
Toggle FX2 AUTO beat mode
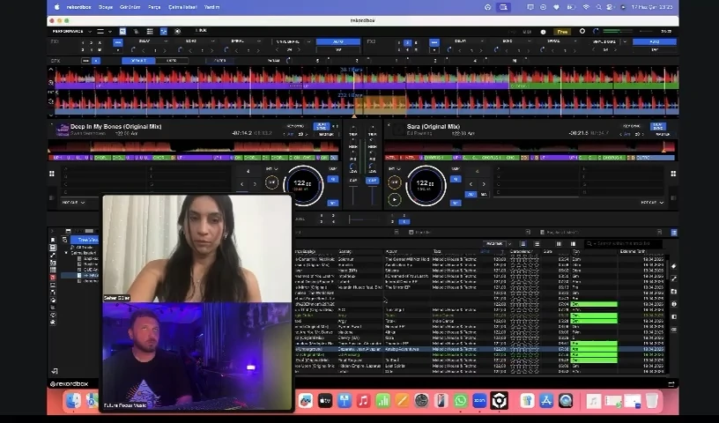coord(655,41)
